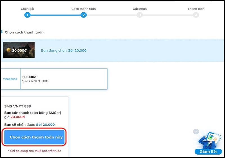Click the gold coin icon on package image

click(x=9, y=50)
